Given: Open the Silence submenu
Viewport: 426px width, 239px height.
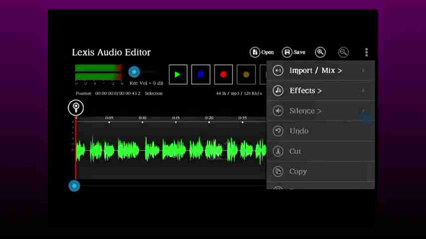Looking at the screenshot, I should (x=321, y=111).
